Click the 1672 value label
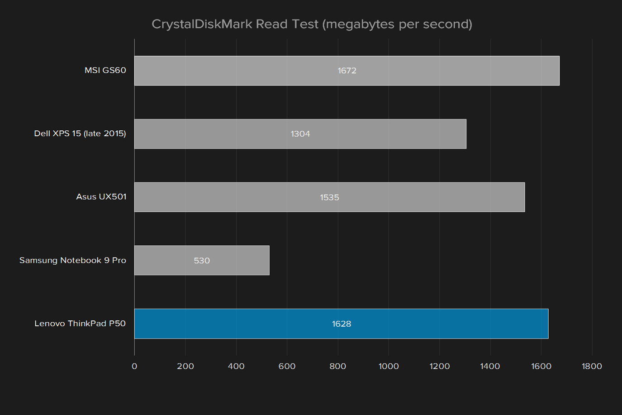622x415 pixels. coord(347,71)
